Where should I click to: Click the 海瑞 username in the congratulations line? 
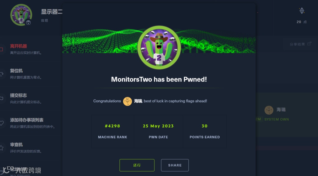[138, 101]
